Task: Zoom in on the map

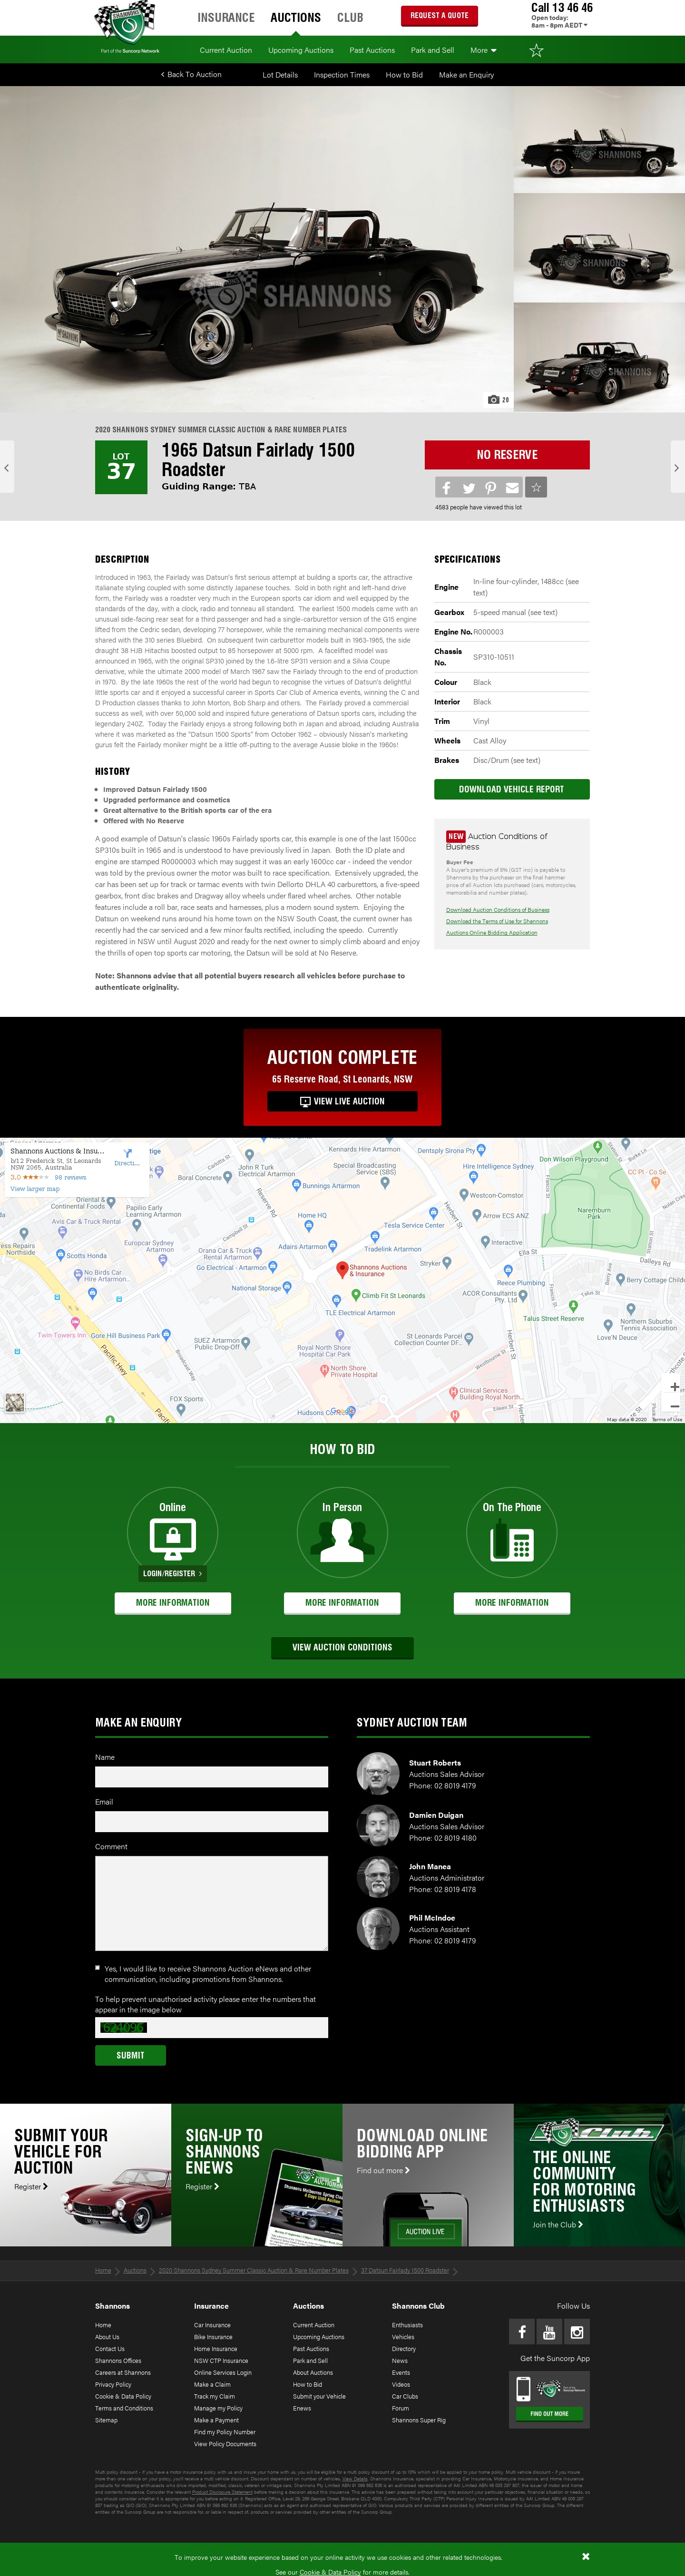Action: [674, 1386]
